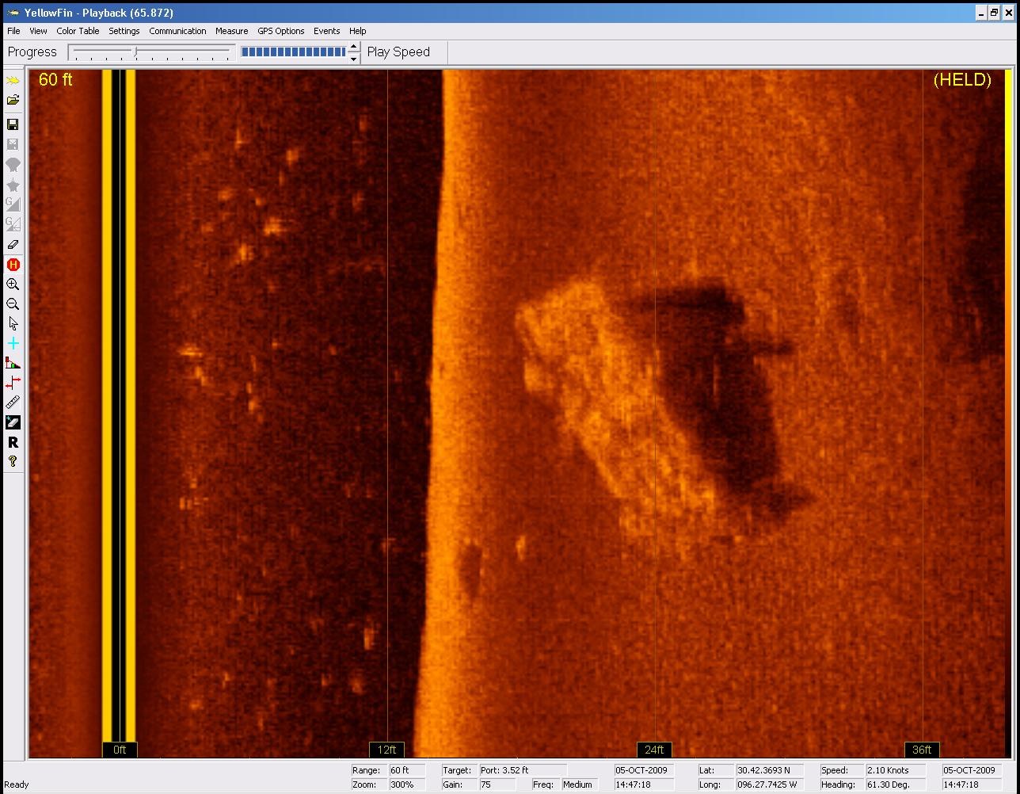Click the open folder icon
Screen dimensions: 1020x794
[13, 101]
